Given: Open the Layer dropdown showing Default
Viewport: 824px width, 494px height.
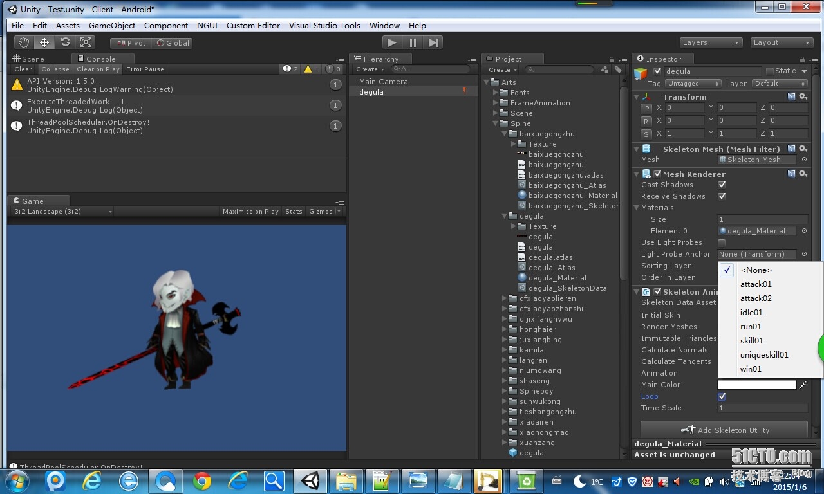Looking at the screenshot, I should (780, 84).
